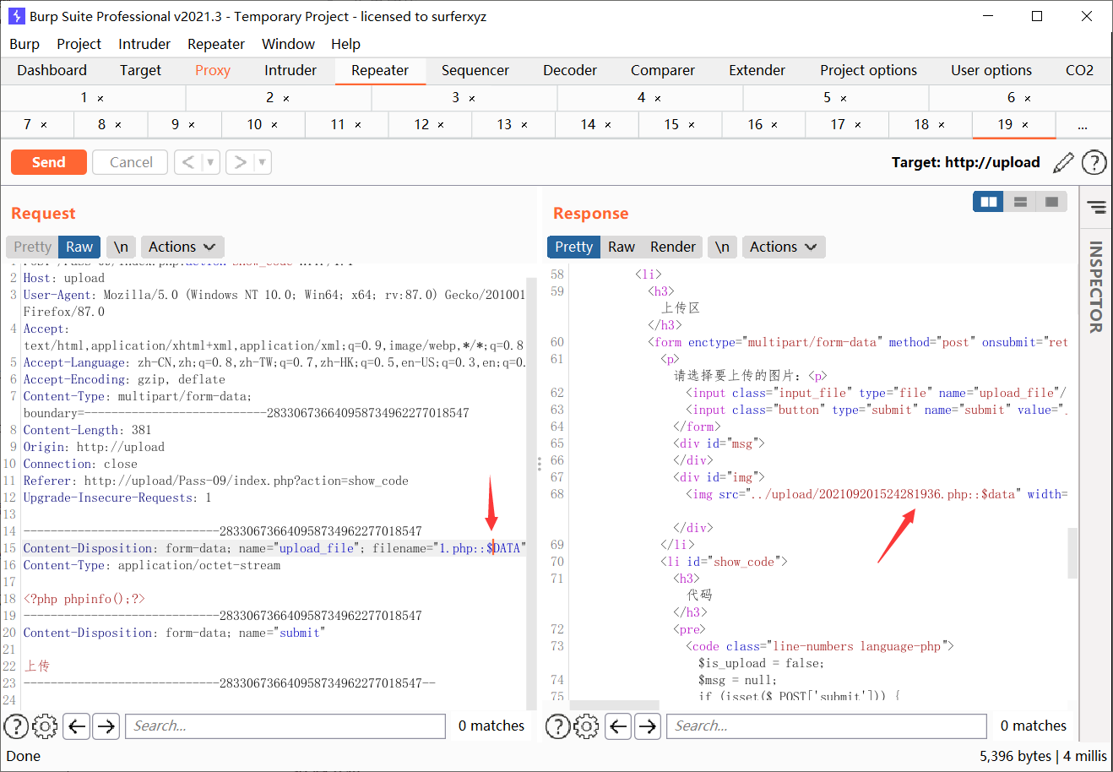Switch Response to Pretty view

point(574,247)
